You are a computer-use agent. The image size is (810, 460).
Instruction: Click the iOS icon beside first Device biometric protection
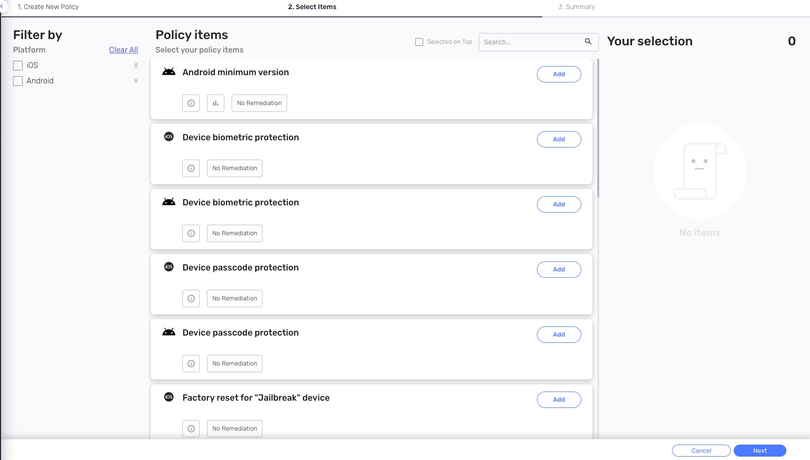169,136
